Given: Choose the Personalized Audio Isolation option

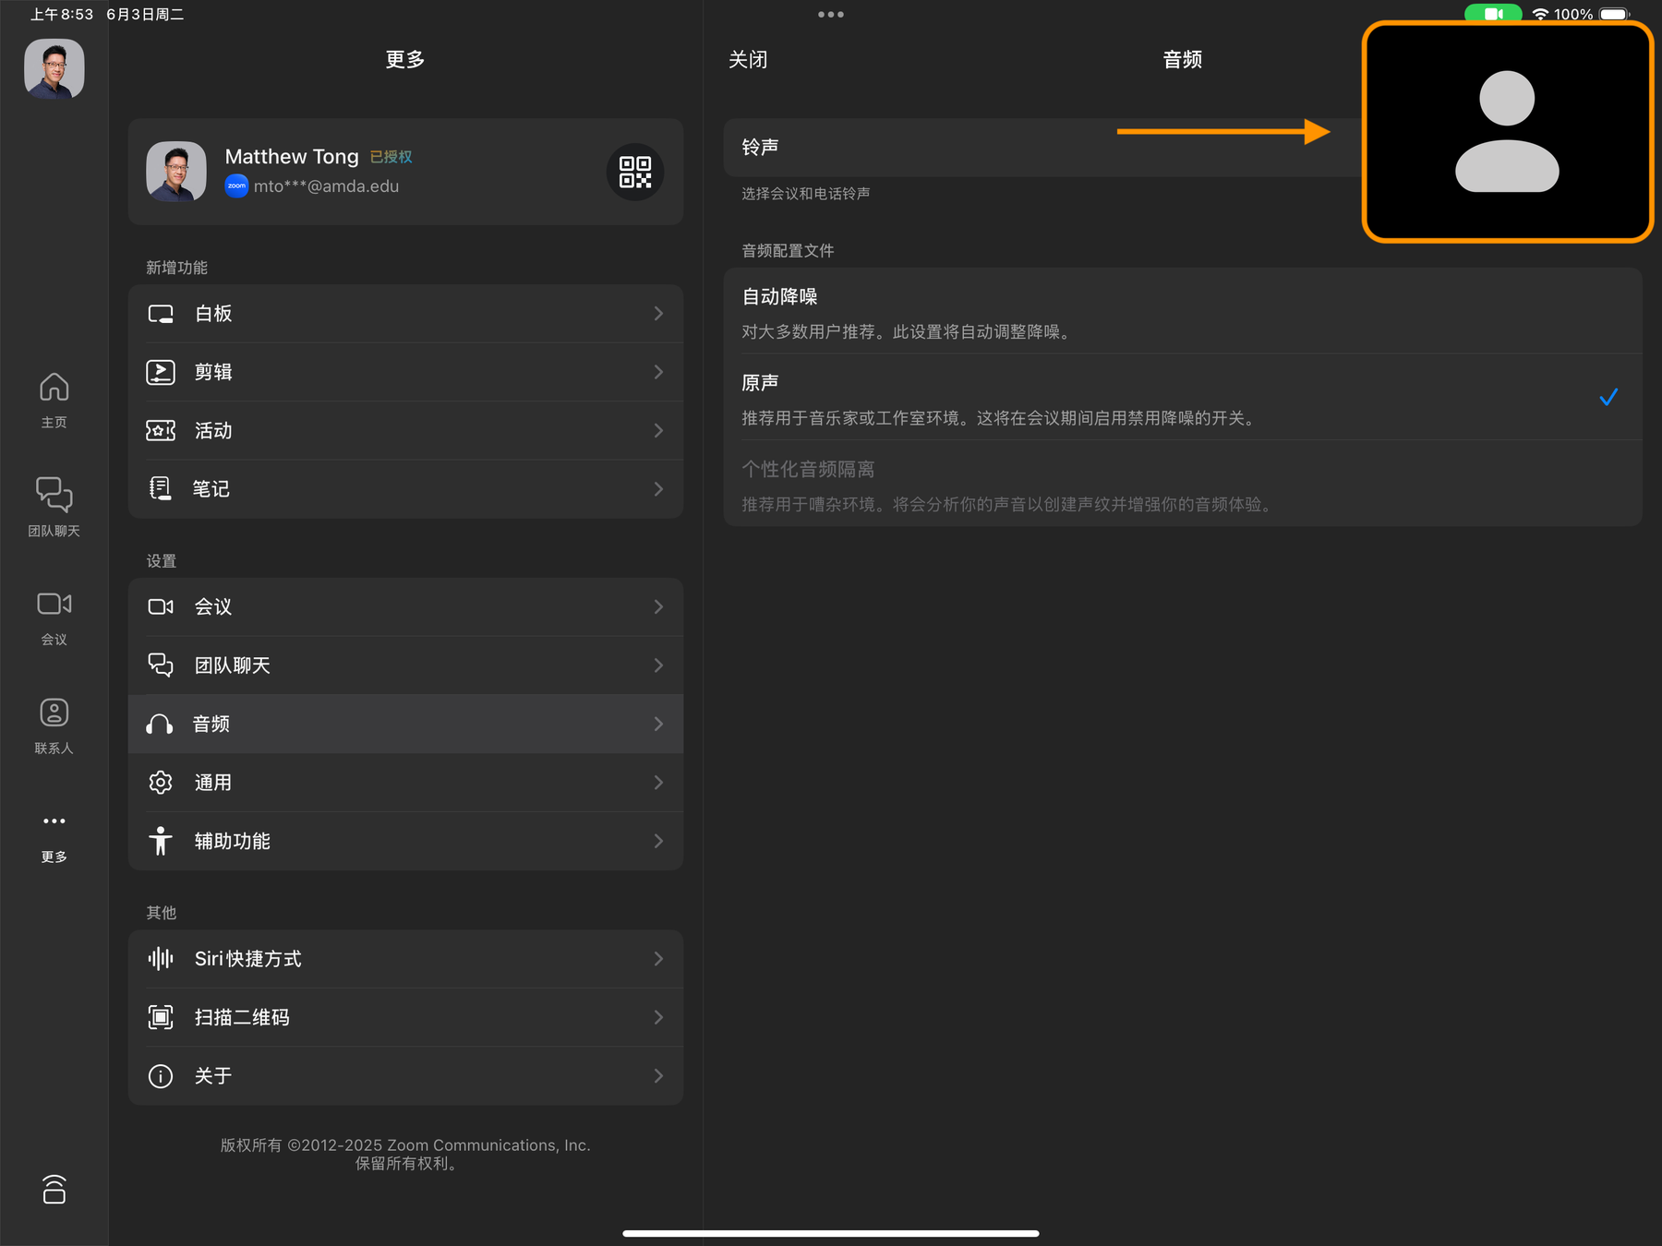Looking at the screenshot, I should (x=1182, y=485).
